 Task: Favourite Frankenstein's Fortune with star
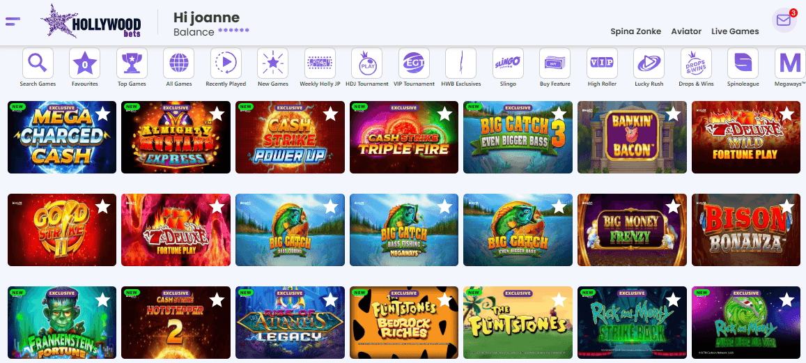pos(103,299)
